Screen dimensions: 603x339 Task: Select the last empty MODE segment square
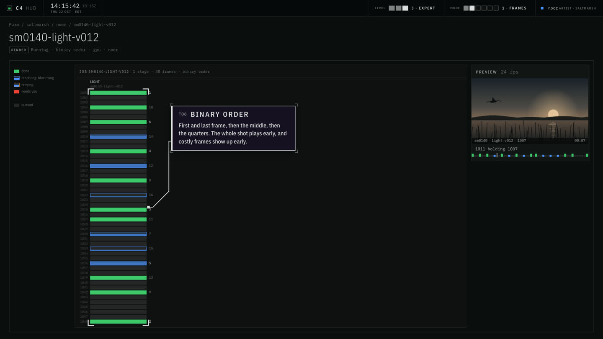click(496, 8)
